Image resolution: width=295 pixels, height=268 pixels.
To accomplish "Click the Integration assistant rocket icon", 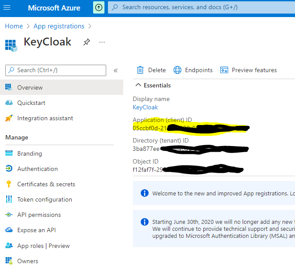I will click(9, 118).
